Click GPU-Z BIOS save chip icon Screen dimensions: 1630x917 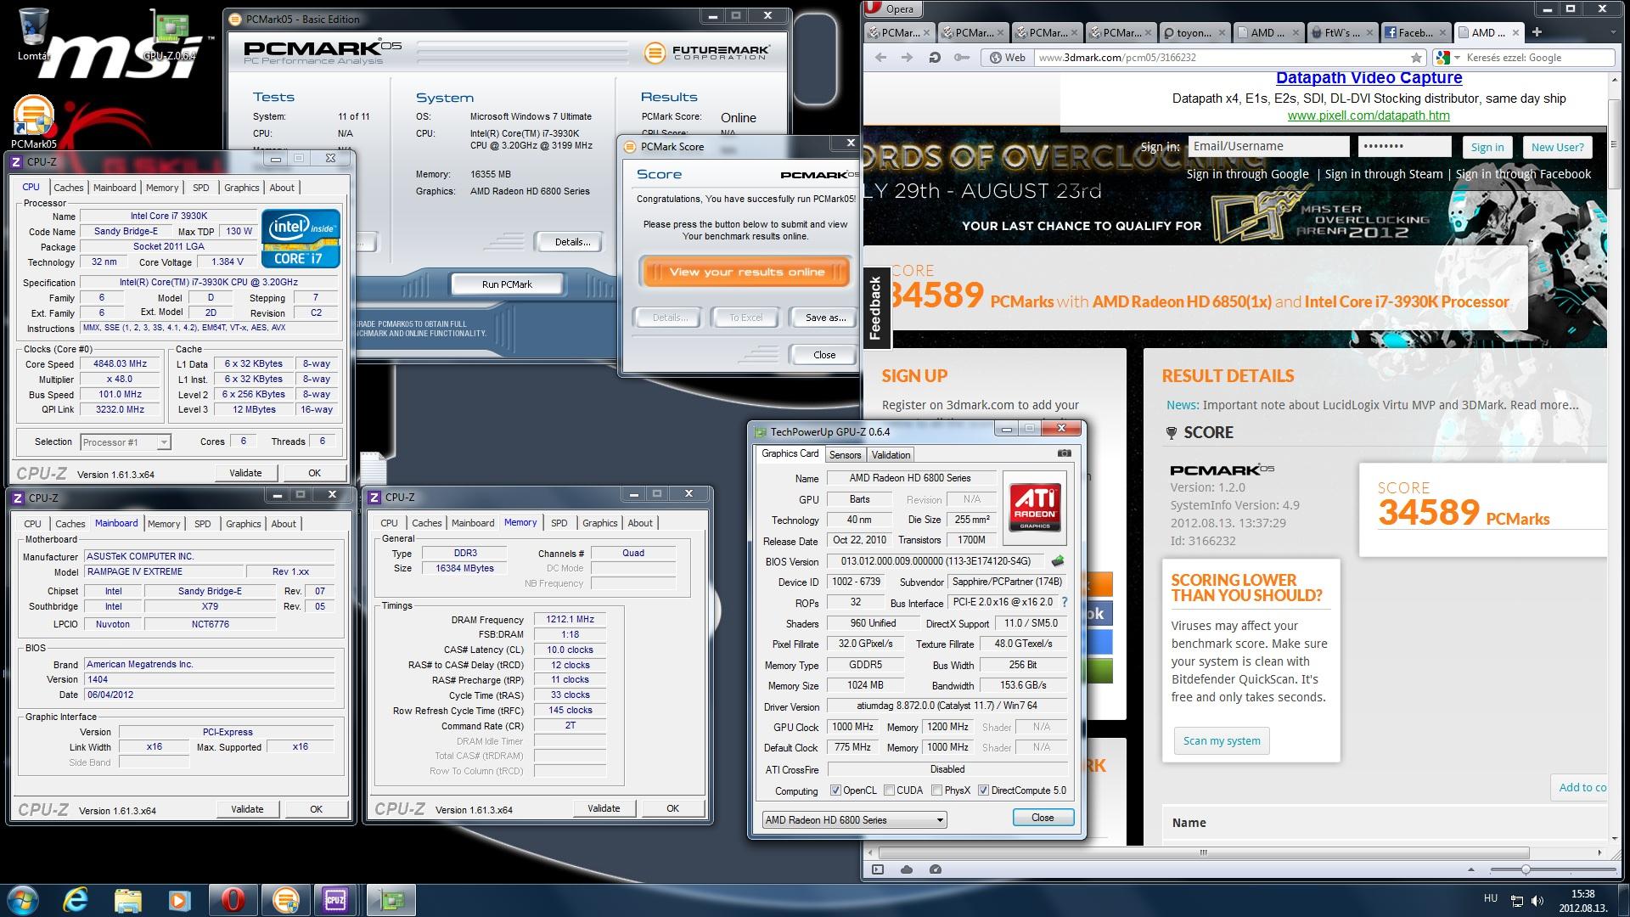tap(1058, 561)
